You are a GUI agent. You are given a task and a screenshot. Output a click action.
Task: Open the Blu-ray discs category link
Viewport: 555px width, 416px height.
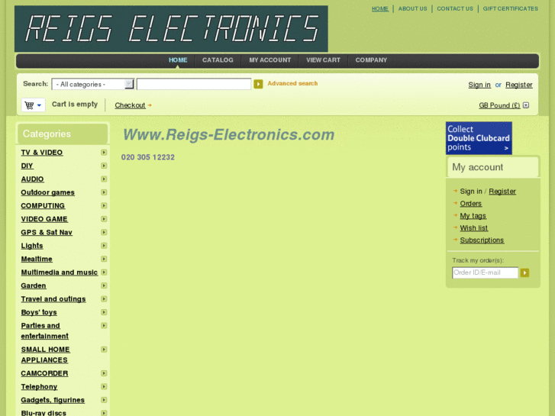[x=44, y=413]
